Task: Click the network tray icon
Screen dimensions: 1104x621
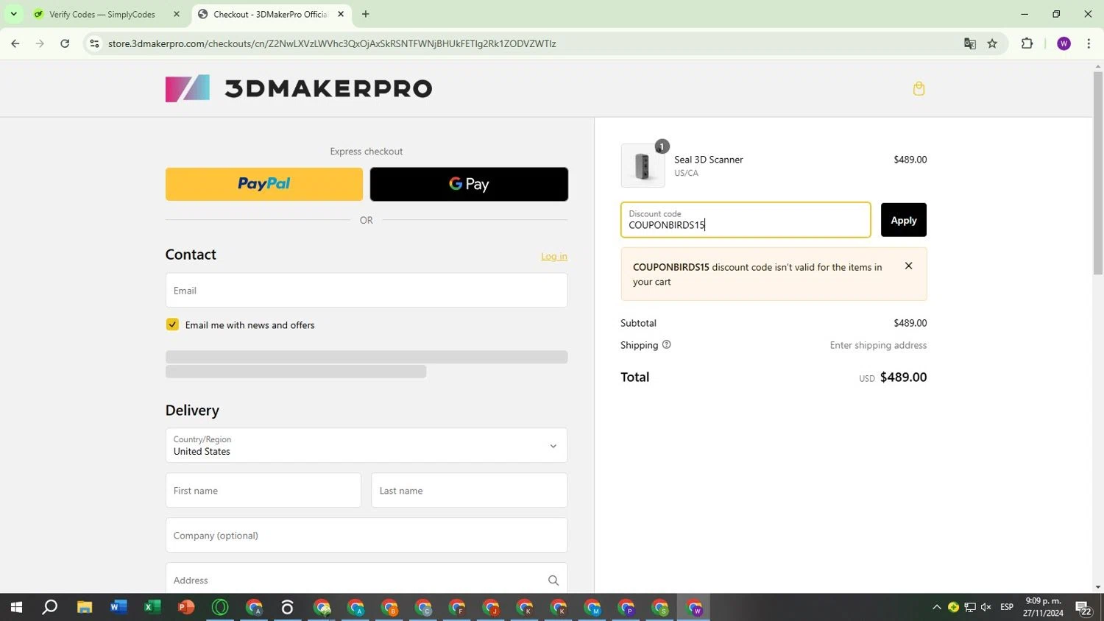Action: click(970, 607)
